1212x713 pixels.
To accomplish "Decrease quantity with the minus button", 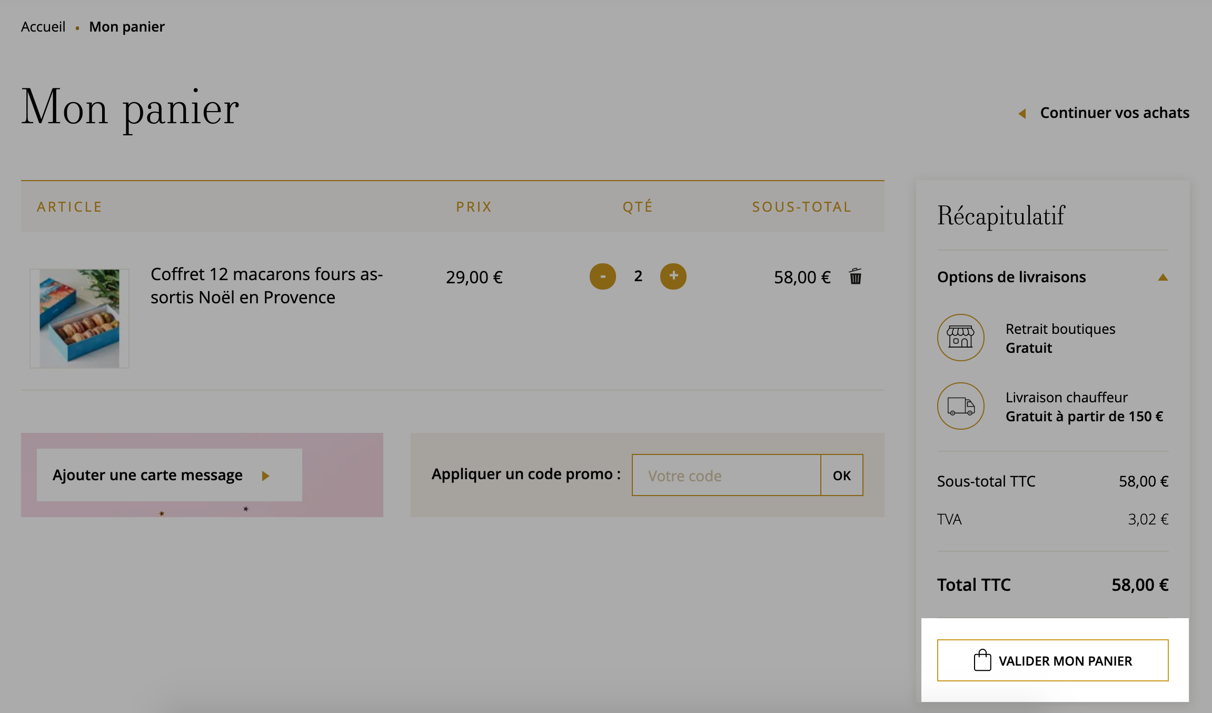I will (x=603, y=276).
